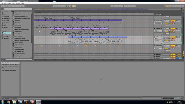Toggle the MIDI map mode button
185x104 pixels.
click(174, 6)
